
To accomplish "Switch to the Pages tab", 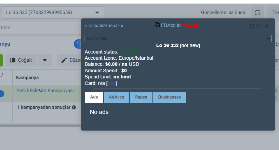I will [141, 97].
